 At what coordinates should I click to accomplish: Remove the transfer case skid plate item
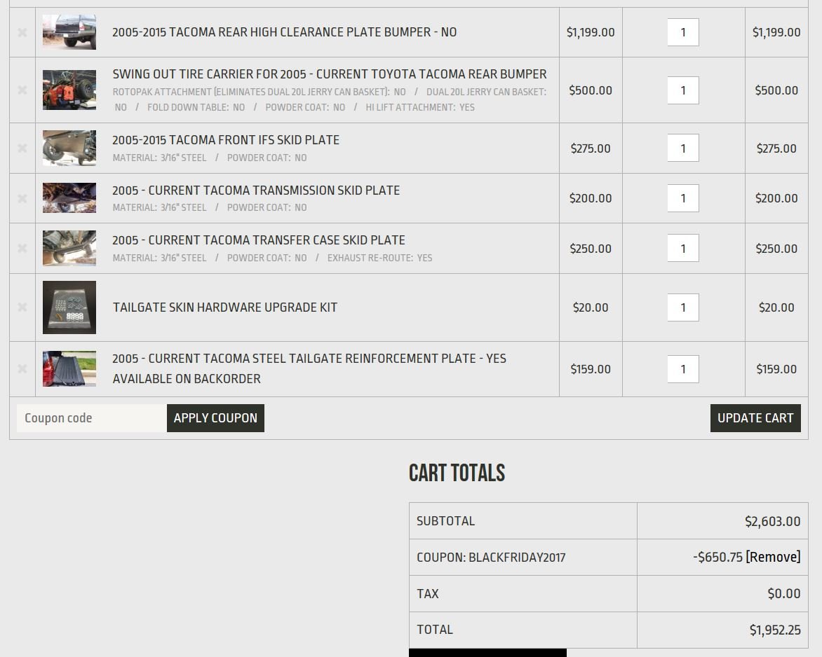pyautogui.click(x=22, y=248)
